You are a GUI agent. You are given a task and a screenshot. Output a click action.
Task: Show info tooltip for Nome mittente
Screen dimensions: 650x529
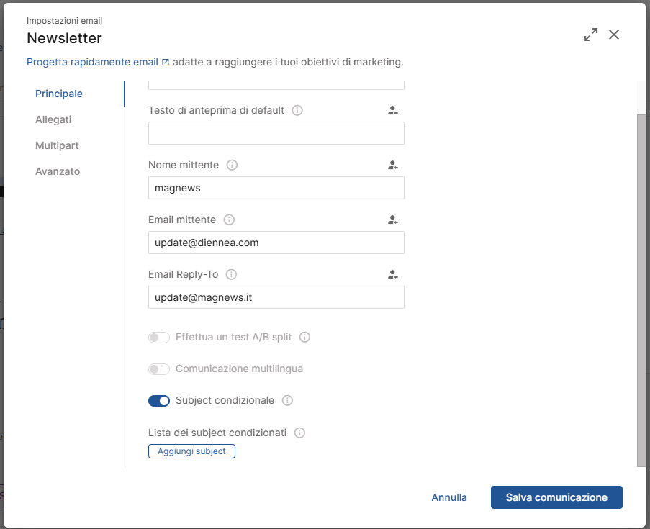[x=232, y=165]
